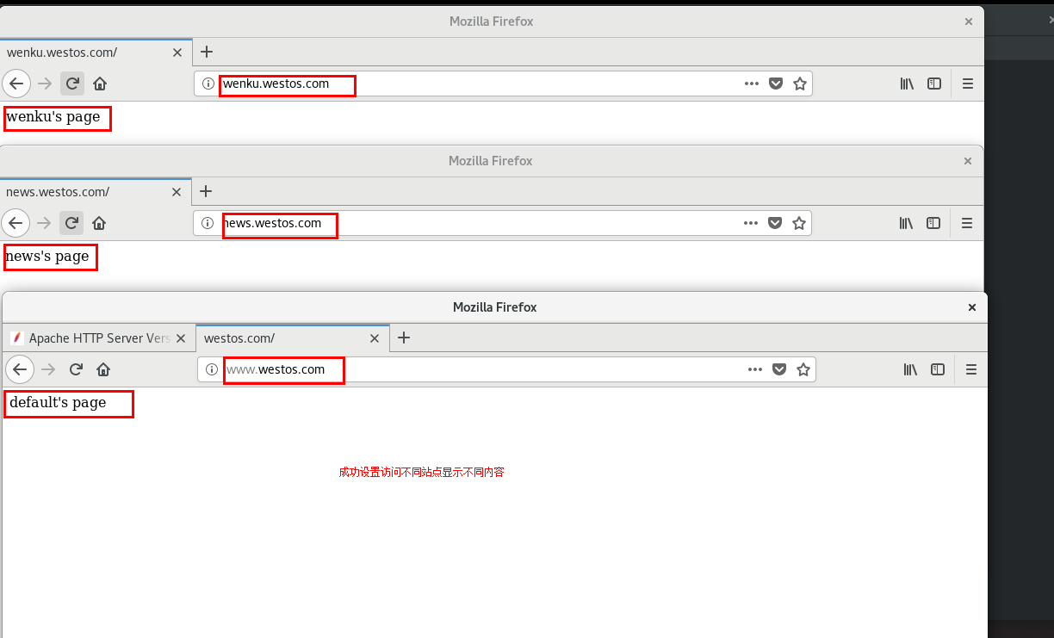The height and width of the screenshot is (638, 1054).
Task: Open page actions menu in news.westos.com window
Action: click(751, 223)
